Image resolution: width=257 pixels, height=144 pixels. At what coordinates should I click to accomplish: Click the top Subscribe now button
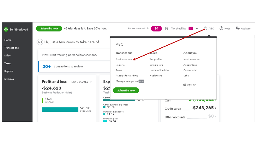[49, 28]
